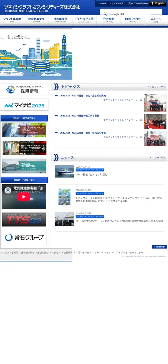This screenshot has height=364, width=168.
Task: Open news CE171番船「ほくら」引渡し
Action: [91, 175]
